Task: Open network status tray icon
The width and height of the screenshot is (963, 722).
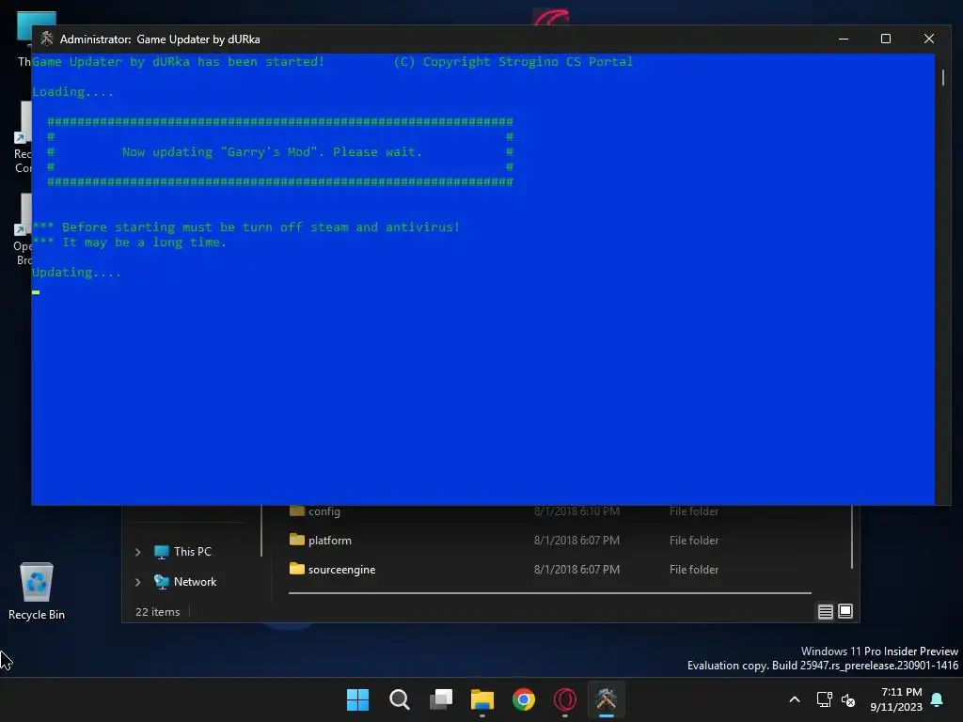Action: [x=824, y=699]
